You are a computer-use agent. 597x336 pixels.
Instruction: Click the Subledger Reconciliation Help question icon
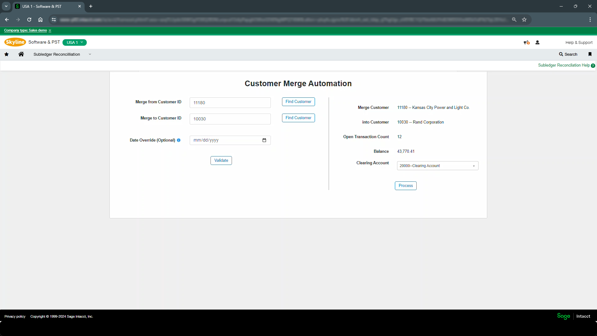coord(593,66)
